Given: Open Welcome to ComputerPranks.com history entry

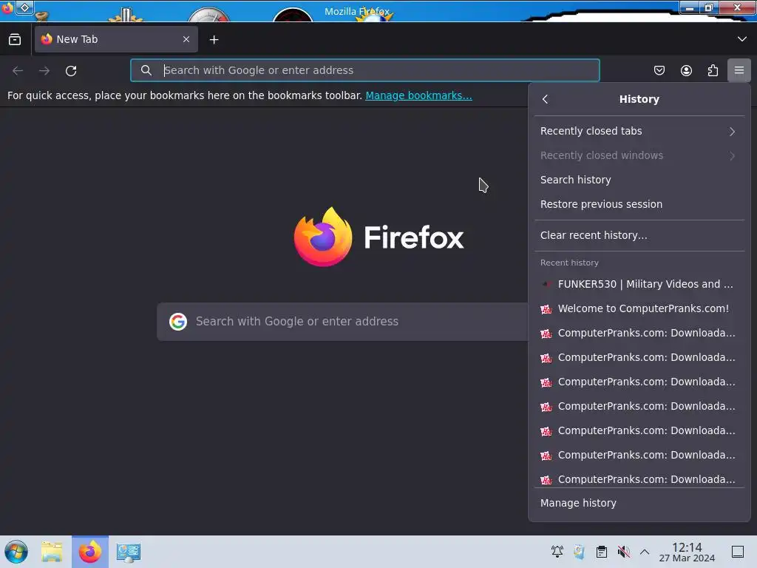Looking at the screenshot, I should click(x=639, y=308).
